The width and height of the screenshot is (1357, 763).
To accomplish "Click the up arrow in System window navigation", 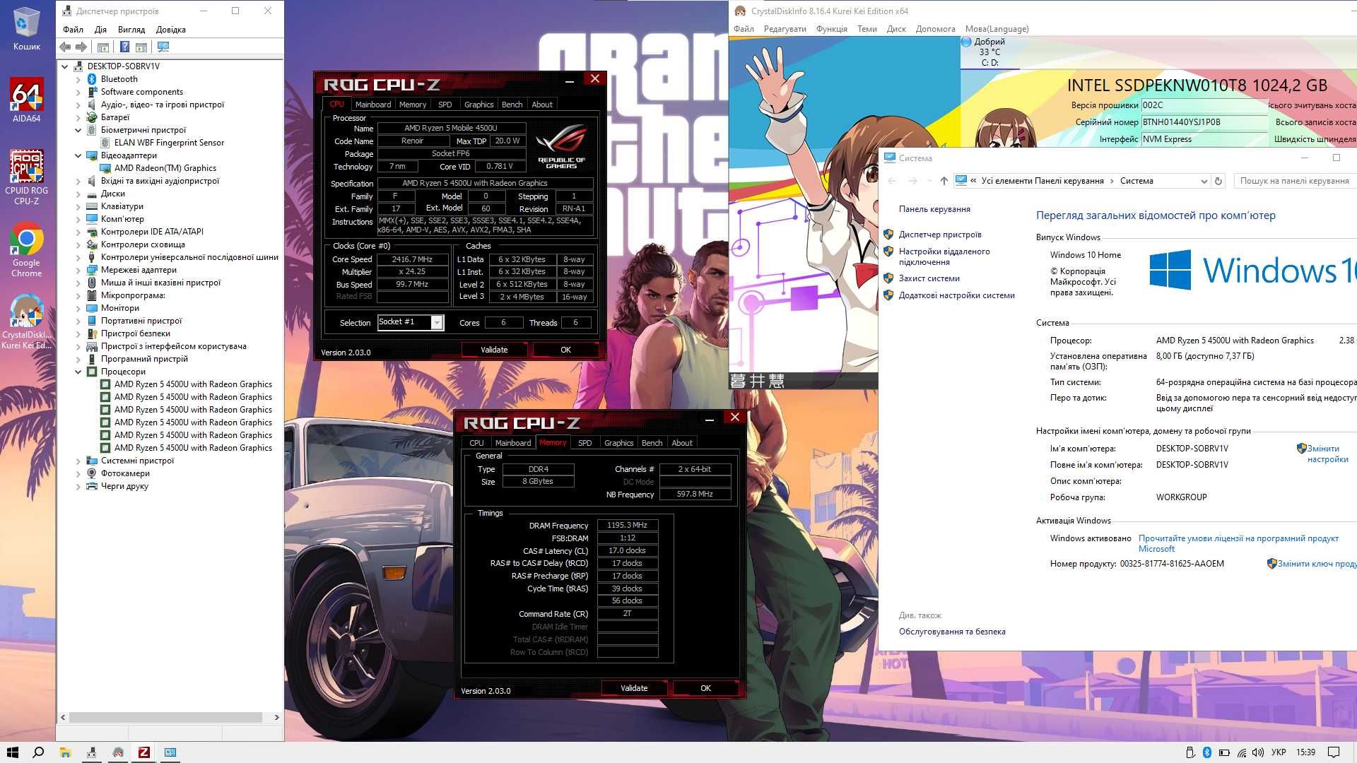I will click(944, 181).
